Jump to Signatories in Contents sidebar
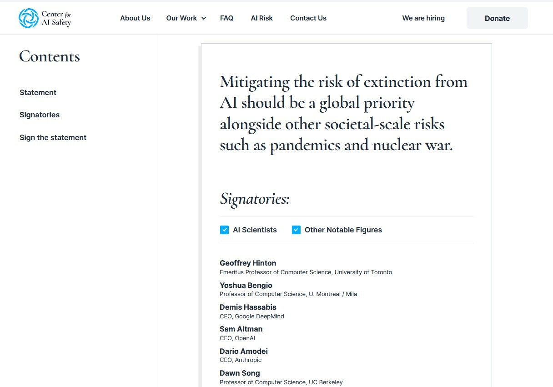This screenshot has height=387, width=553. point(40,115)
